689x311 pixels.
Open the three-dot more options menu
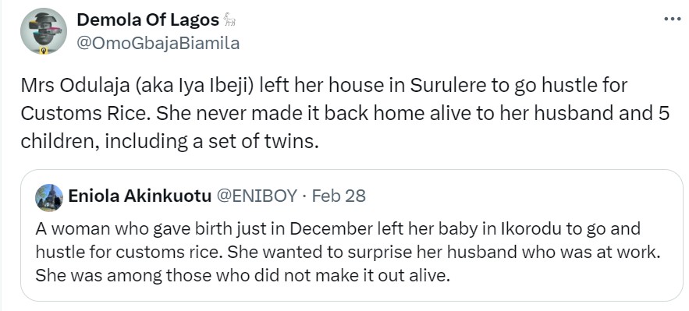click(672, 19)
